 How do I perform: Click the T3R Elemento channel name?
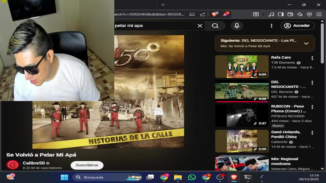(x=283, y=63)
